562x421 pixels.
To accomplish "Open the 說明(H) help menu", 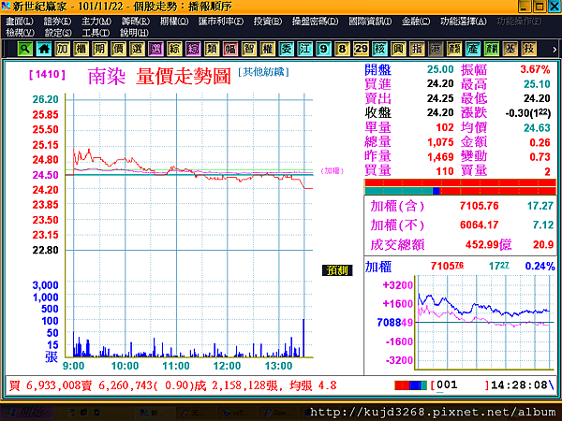I will pyautogui.click(x=134, y=33).
